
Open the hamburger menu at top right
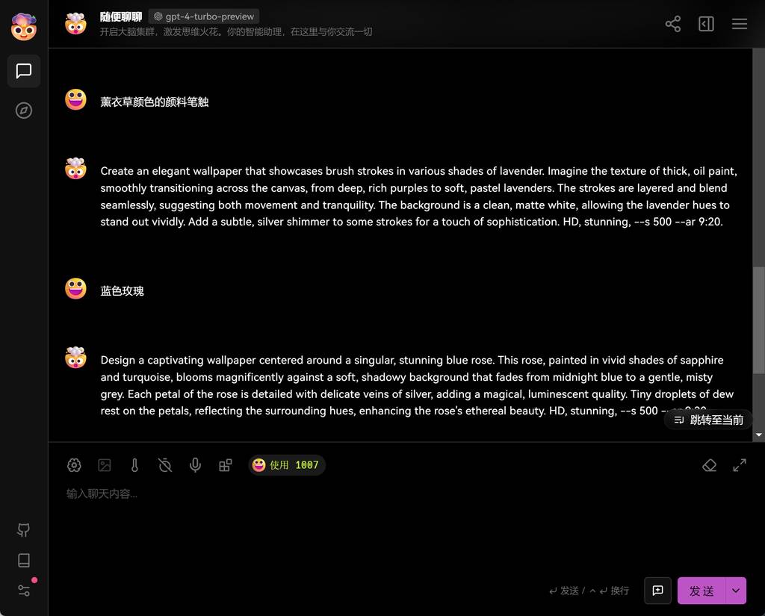click(739, 24)
